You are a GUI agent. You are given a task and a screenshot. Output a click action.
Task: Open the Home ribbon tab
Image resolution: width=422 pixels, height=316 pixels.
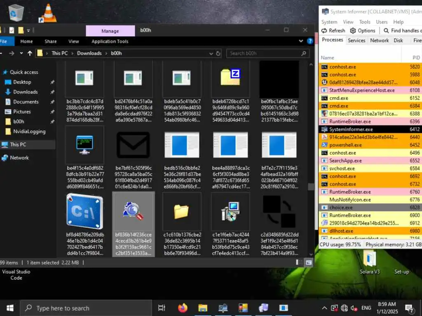coord(26,42)
